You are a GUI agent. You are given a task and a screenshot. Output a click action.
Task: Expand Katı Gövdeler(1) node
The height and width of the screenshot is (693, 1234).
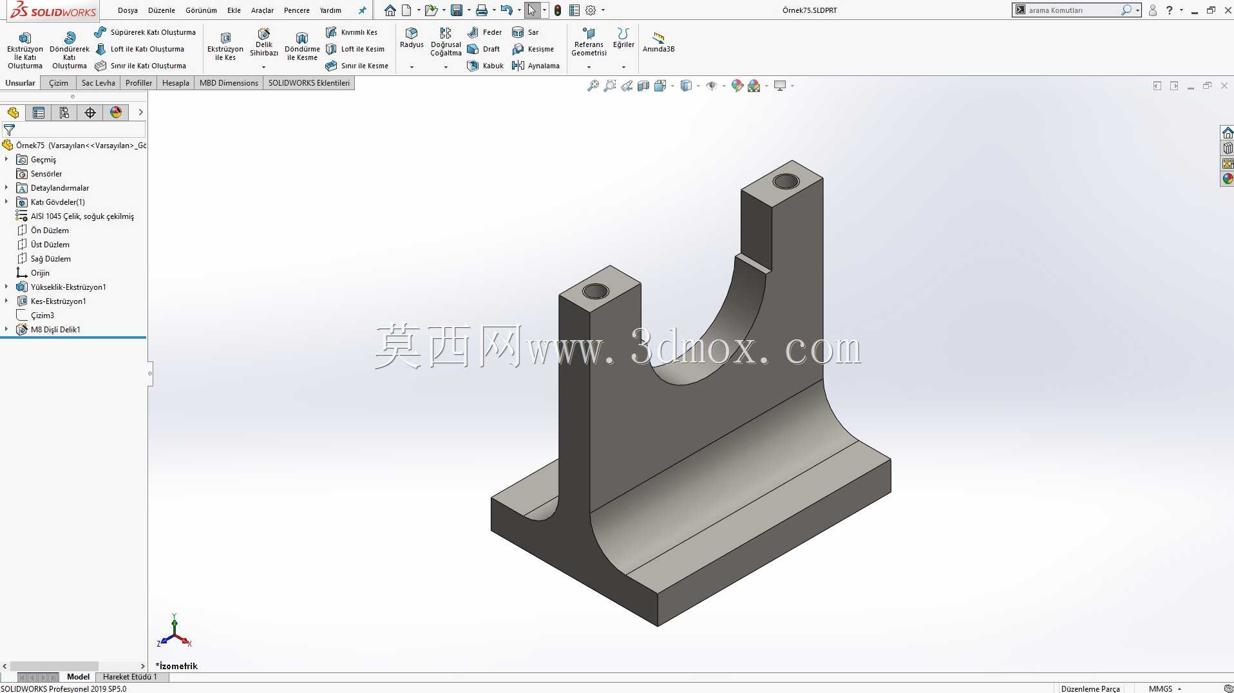click(6, 202)
